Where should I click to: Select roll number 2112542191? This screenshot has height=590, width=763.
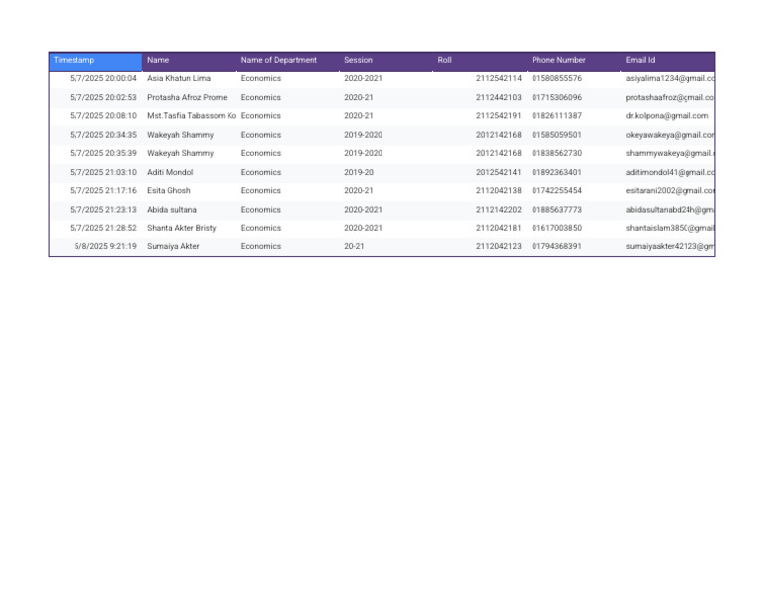click(499, 116)
